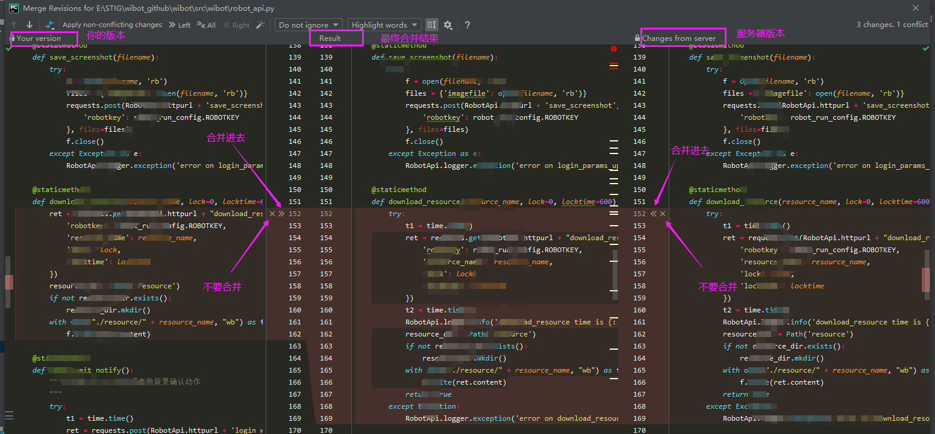The height and width of the screenshot is (434, 935).
Task: Open the 'Do not ignore' dropdown
Action: pos(310,25)
